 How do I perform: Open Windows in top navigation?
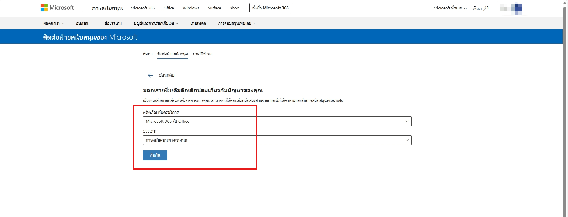[x=191, y=8]
